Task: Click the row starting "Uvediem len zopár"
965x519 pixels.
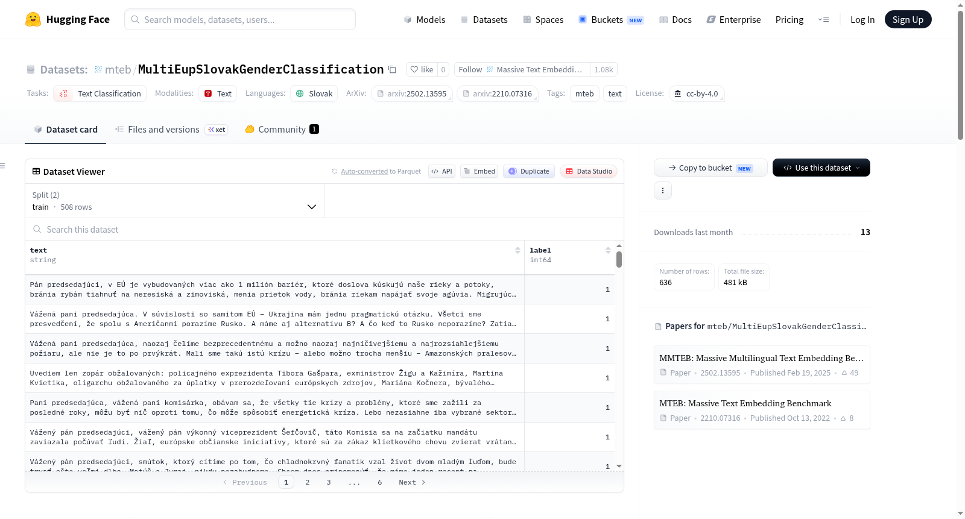Action: coord(320,378)
